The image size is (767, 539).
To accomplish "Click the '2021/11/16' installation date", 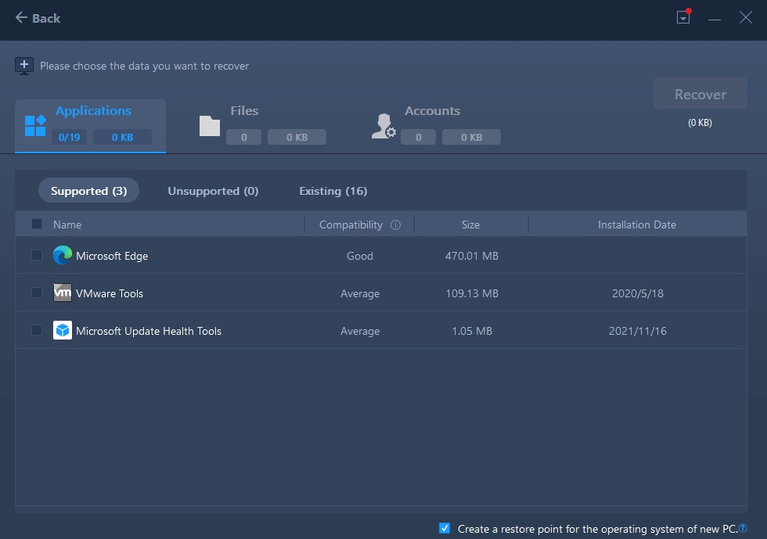I will [x=637, y=331].
